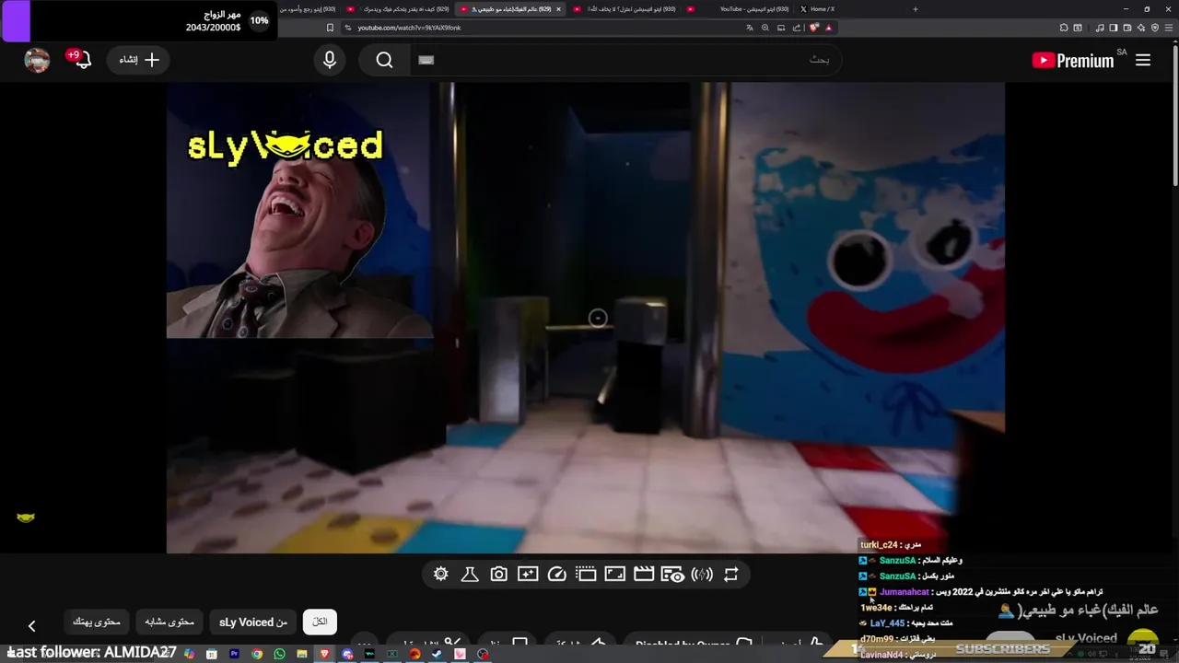1179x663 pixels.
Task: Click the Create video button
Action: (139, 60)
